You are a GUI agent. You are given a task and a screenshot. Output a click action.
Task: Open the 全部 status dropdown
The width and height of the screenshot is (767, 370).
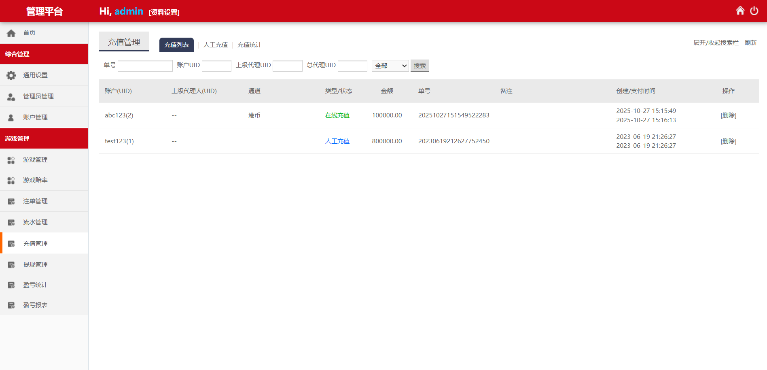390,66
